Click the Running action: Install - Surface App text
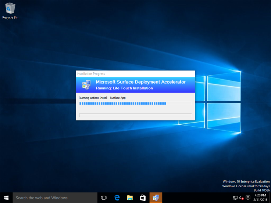 pos(102,98)
